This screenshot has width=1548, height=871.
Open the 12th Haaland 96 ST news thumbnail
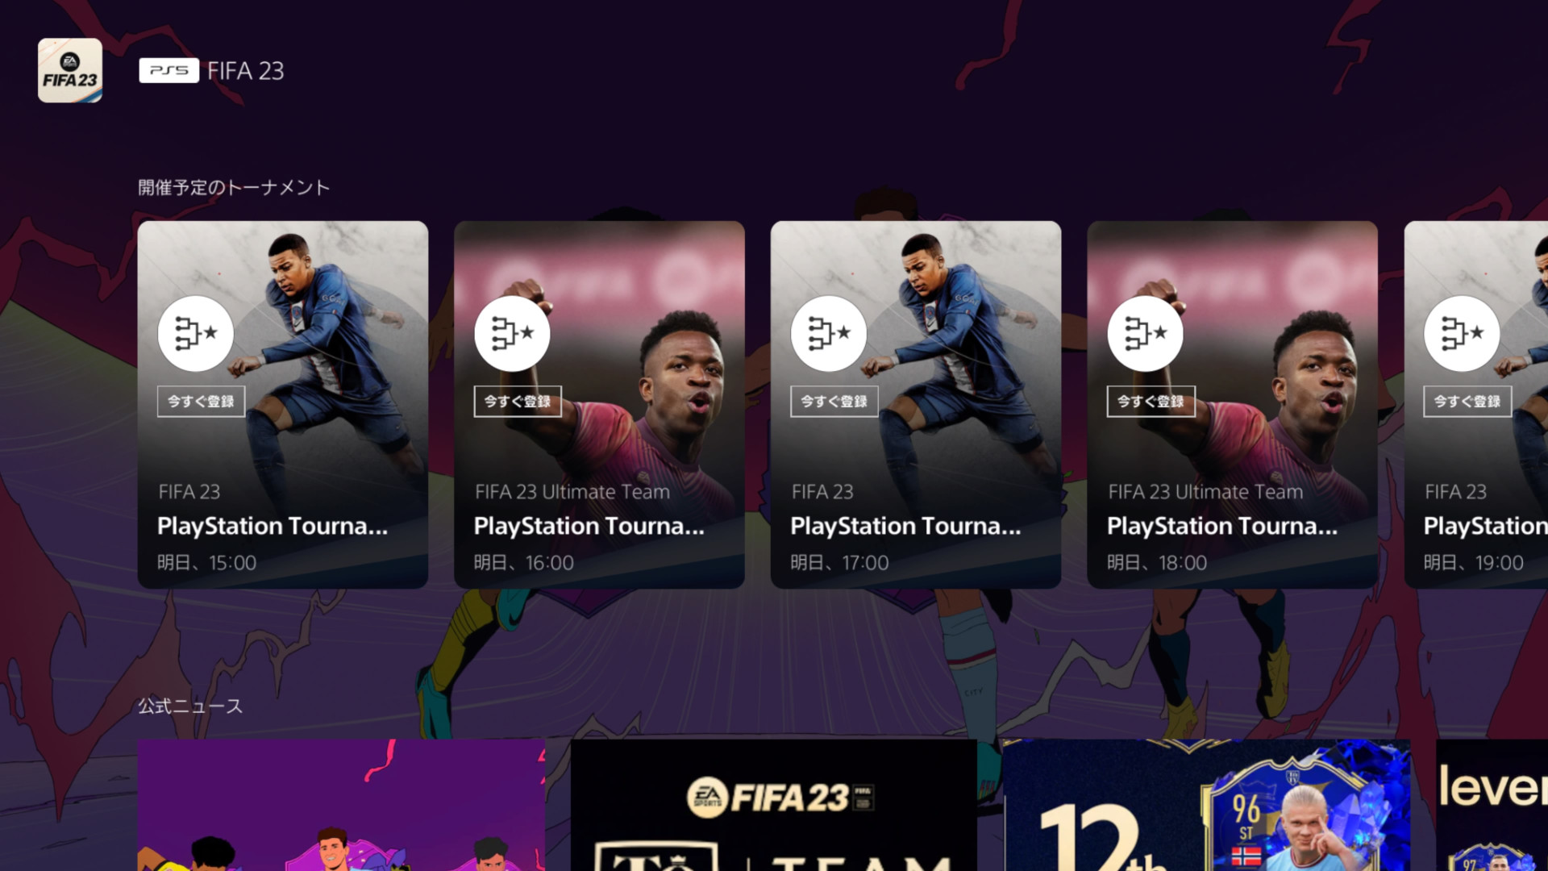point(1206,805)
